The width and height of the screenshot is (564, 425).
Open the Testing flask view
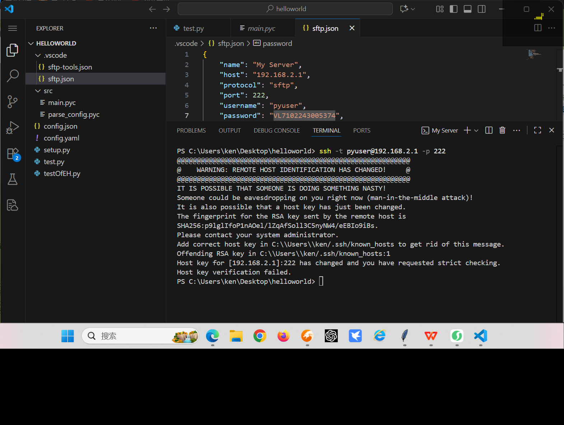(13, 179)
